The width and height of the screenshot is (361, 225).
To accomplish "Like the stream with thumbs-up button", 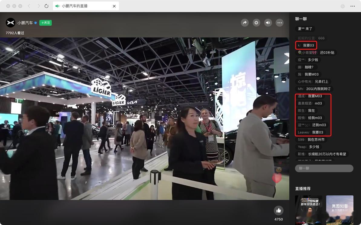I will point(279,210).
